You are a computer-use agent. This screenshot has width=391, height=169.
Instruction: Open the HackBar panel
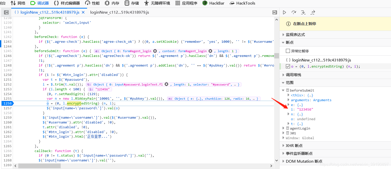pos(214,3)
